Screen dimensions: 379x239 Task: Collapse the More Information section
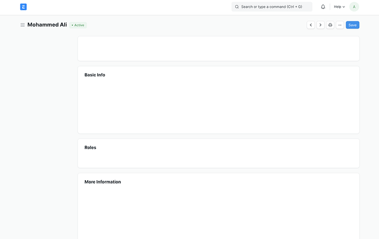(103, 182)
